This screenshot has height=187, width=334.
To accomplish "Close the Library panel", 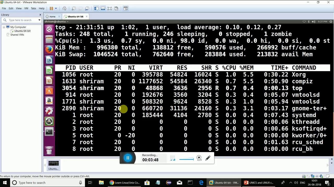I will [x=40, y=15].
